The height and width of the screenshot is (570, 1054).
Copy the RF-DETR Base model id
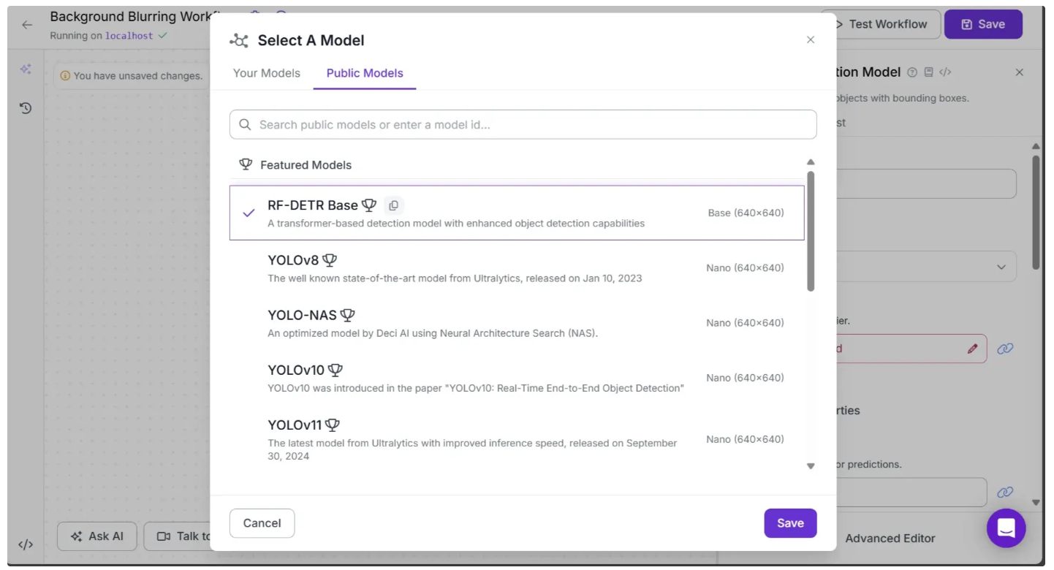(x=394, y=205)
